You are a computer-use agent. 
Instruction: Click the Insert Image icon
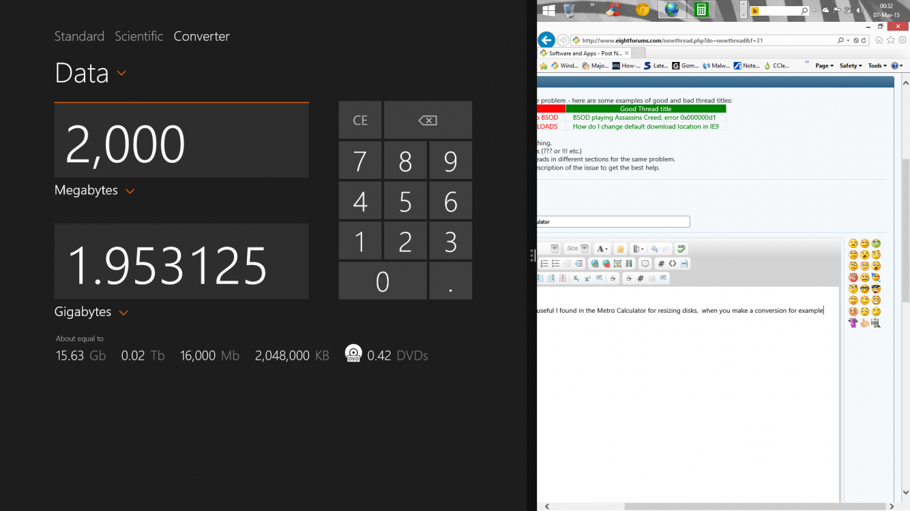pyautogui.click(x=617, y=264)
